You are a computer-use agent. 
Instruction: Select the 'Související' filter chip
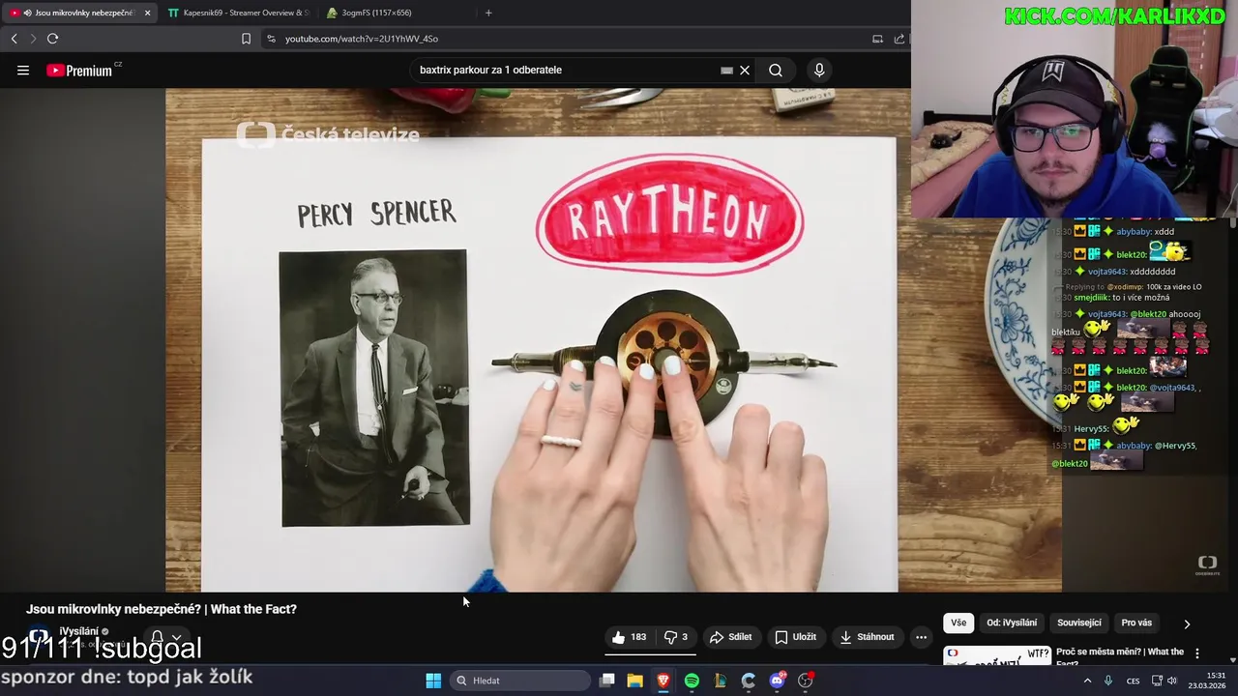pyautogui.click(x=1079, y=623)
